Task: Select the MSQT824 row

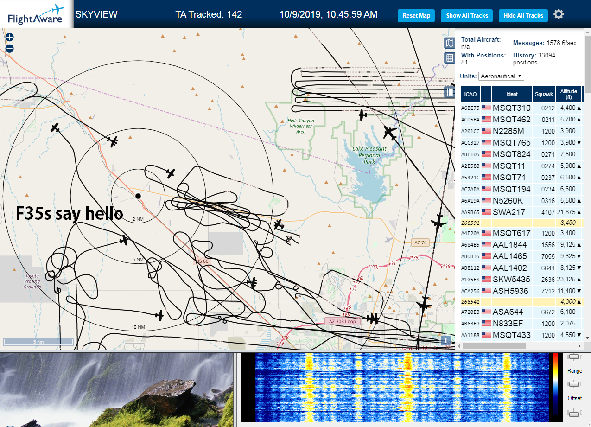Action: 521,154
